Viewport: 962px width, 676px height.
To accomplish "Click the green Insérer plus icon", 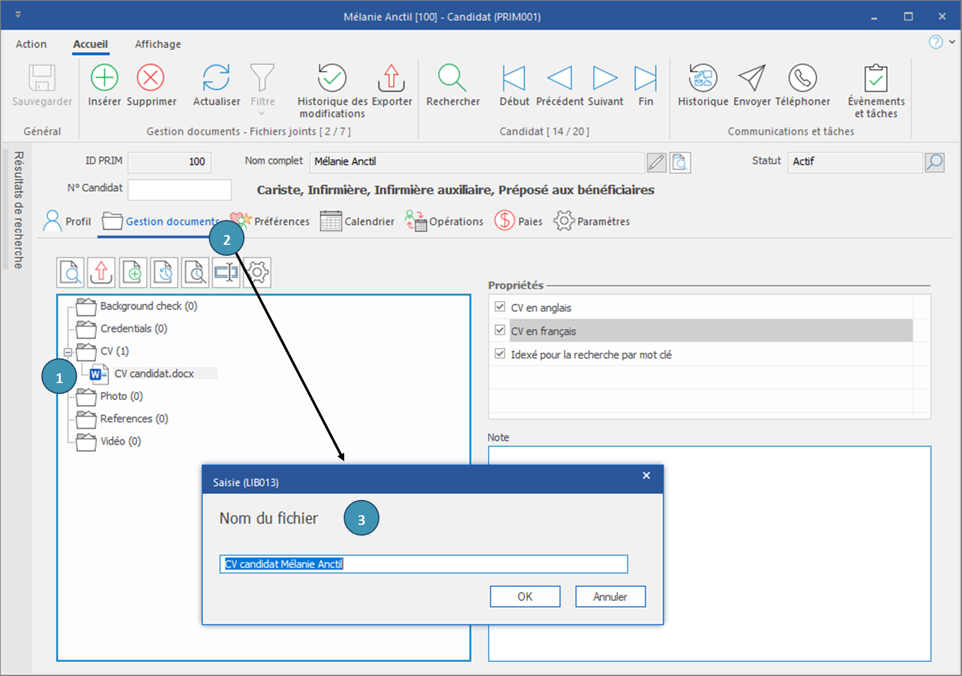I will [x=104, y=79].
